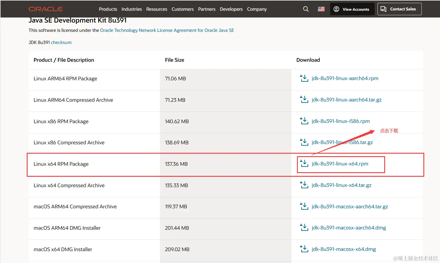Viewport: 440px width, 263px height.
Task: Open the Developers menu
Action: [231, 9]
